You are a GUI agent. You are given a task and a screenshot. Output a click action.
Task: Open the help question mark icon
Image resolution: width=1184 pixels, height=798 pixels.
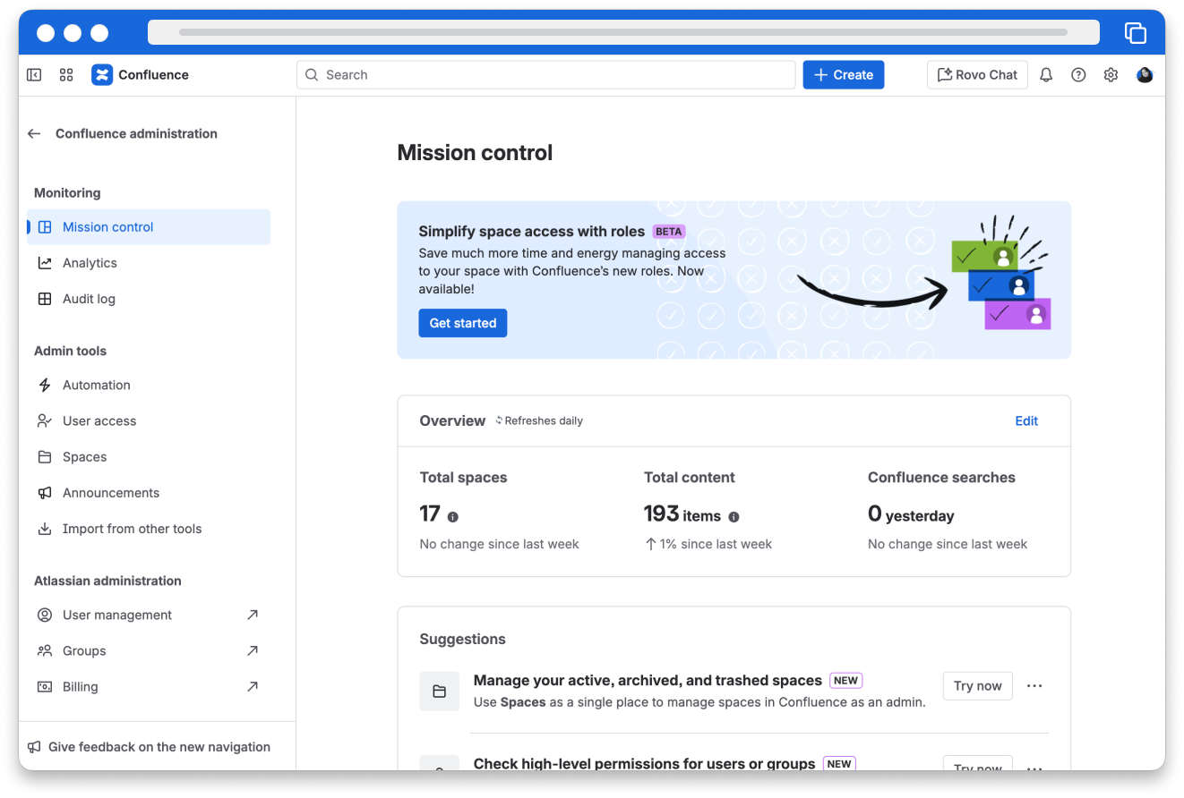tap(1078, 75)
